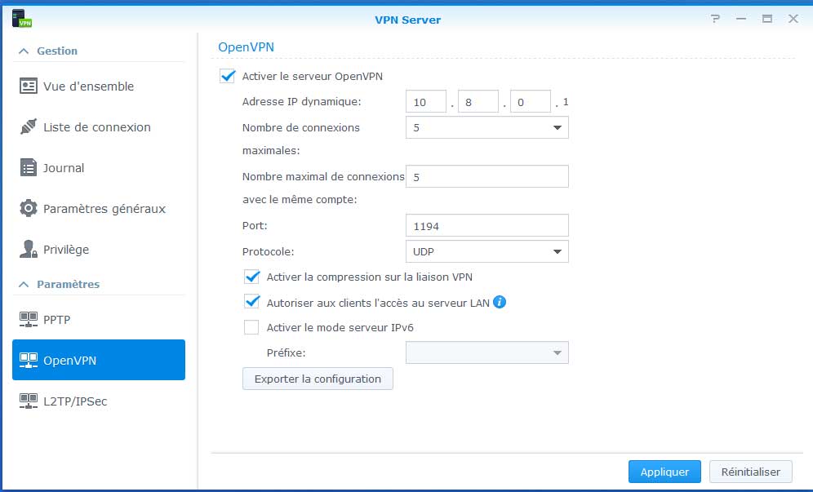
Task: Click third IP octet field containing 0
Action: (531, 102)
